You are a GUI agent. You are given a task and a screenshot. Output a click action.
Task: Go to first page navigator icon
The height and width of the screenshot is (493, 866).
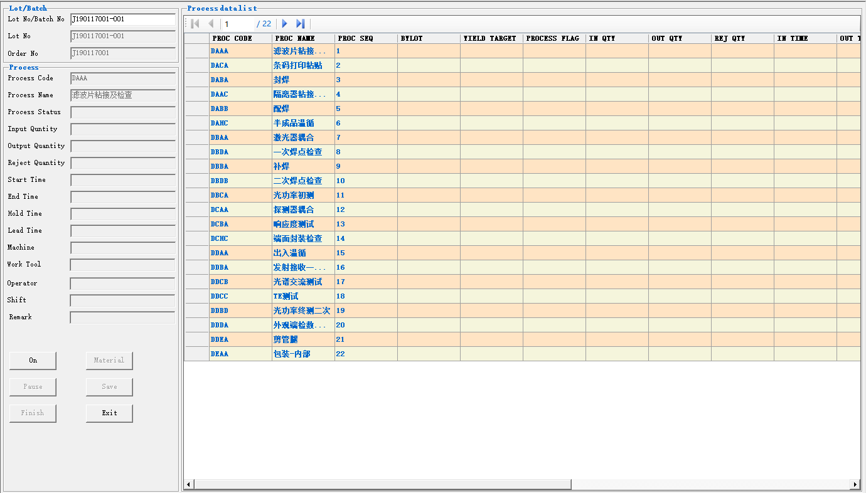click(x=195, y=24)
